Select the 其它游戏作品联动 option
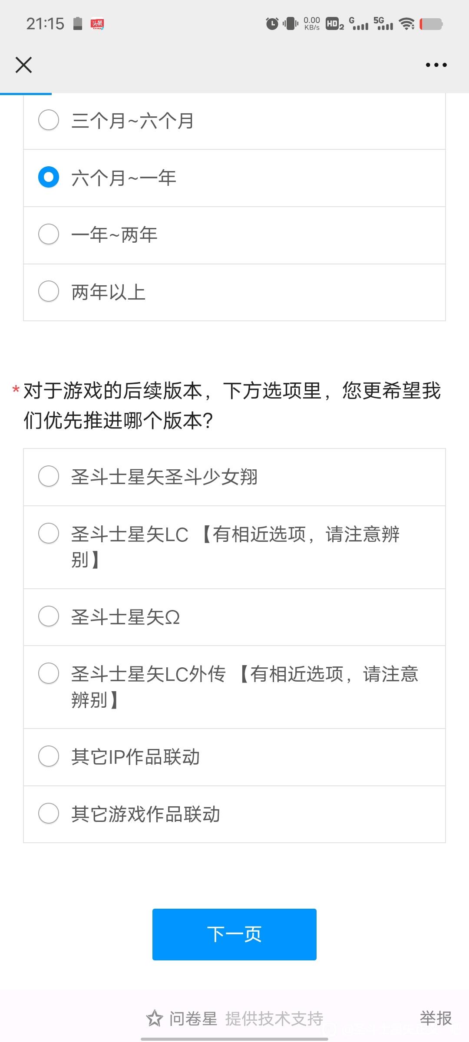 tap(234, 814)
